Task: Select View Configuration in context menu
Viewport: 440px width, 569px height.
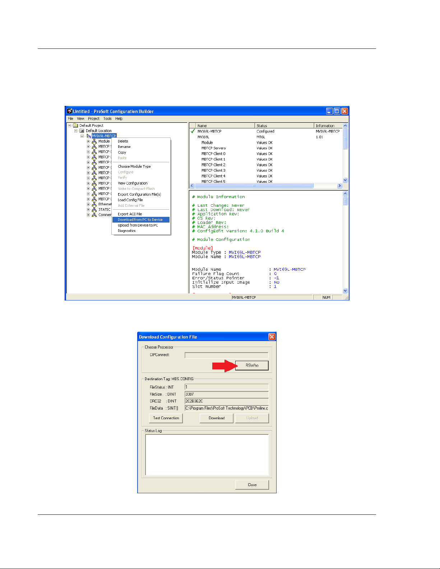Action: (141, 183)
